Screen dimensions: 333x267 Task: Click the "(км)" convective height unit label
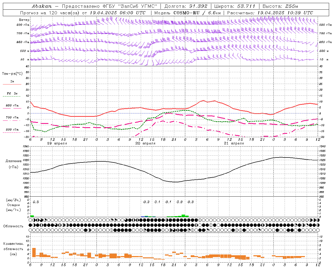coord(13,254)
